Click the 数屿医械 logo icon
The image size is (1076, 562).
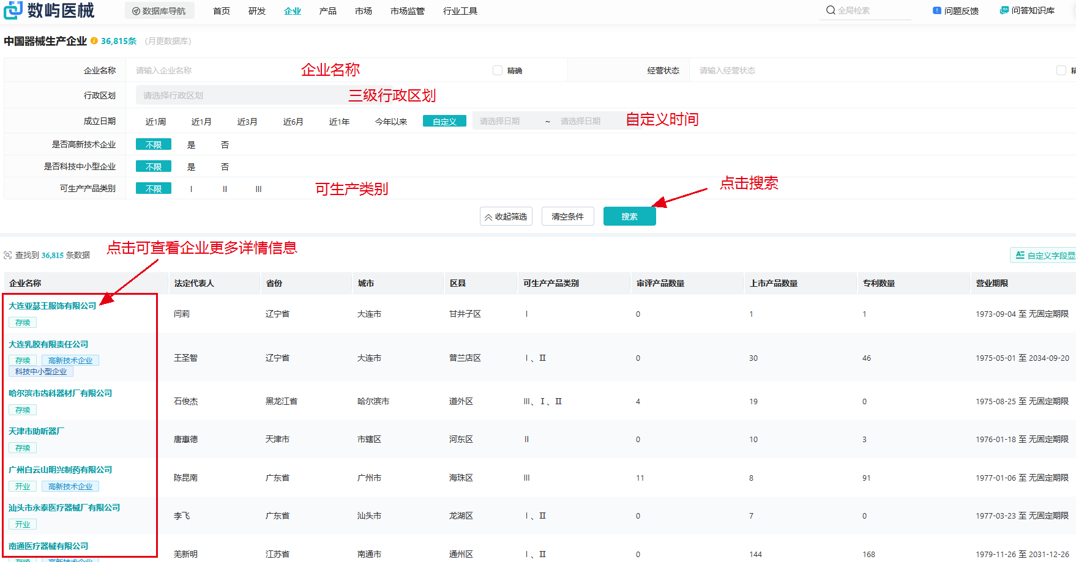tap(13, 10)
